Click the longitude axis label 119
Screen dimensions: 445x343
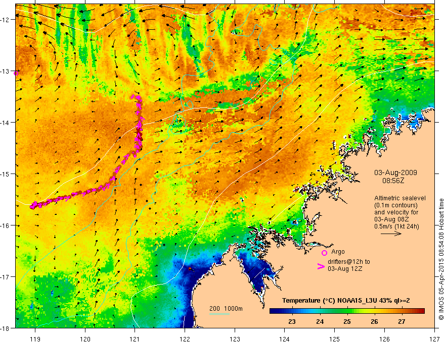[x=35, y=339]
